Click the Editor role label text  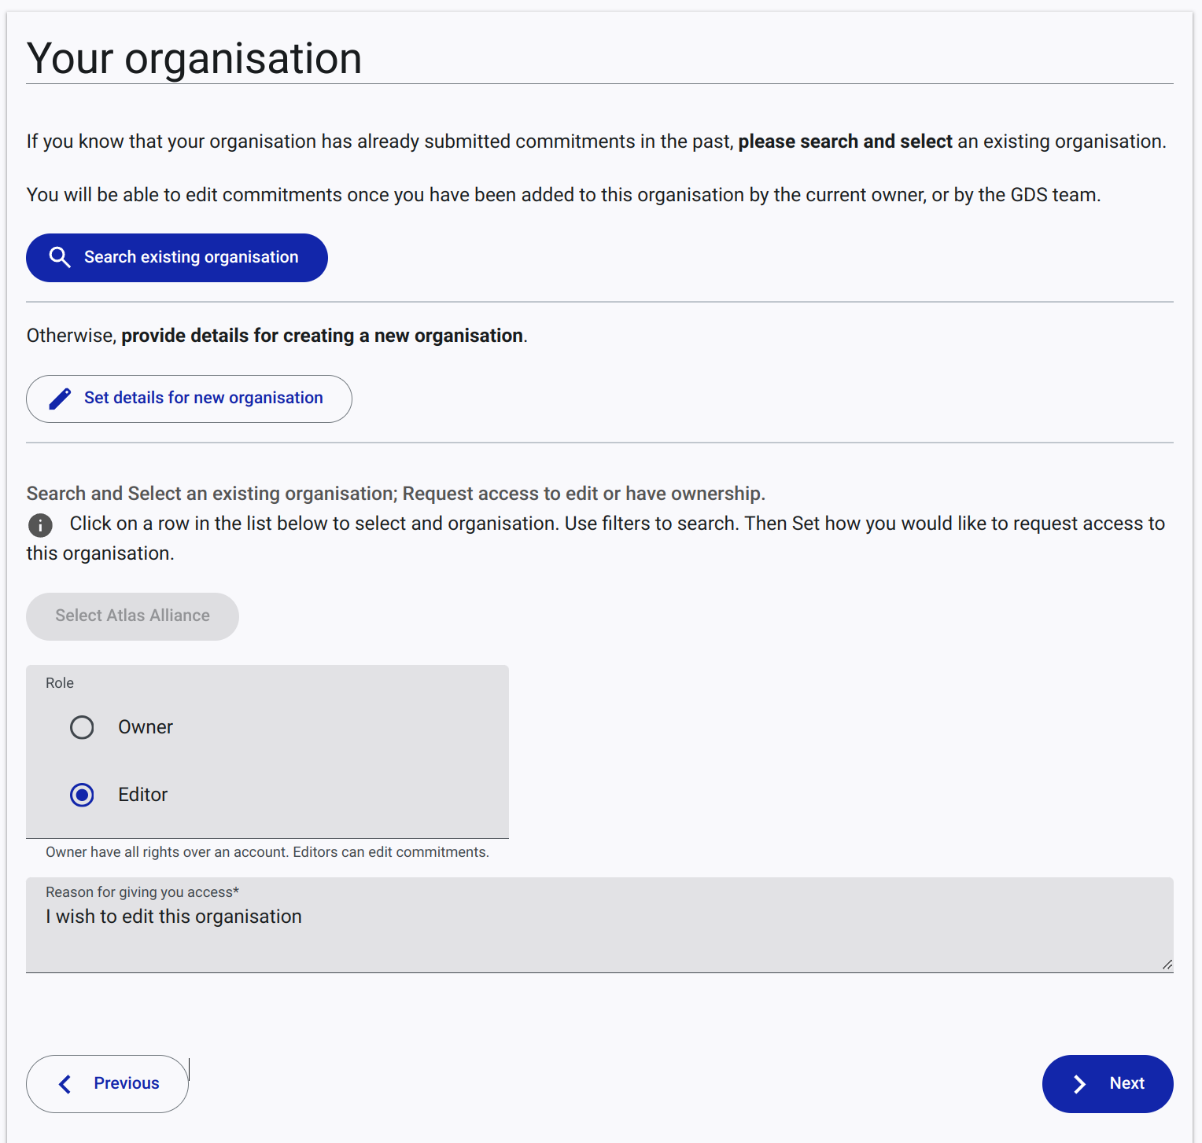[x=143, y=795]
